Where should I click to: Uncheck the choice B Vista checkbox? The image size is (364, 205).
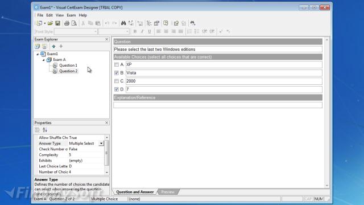pyautogui.click(x=117, y=73)
